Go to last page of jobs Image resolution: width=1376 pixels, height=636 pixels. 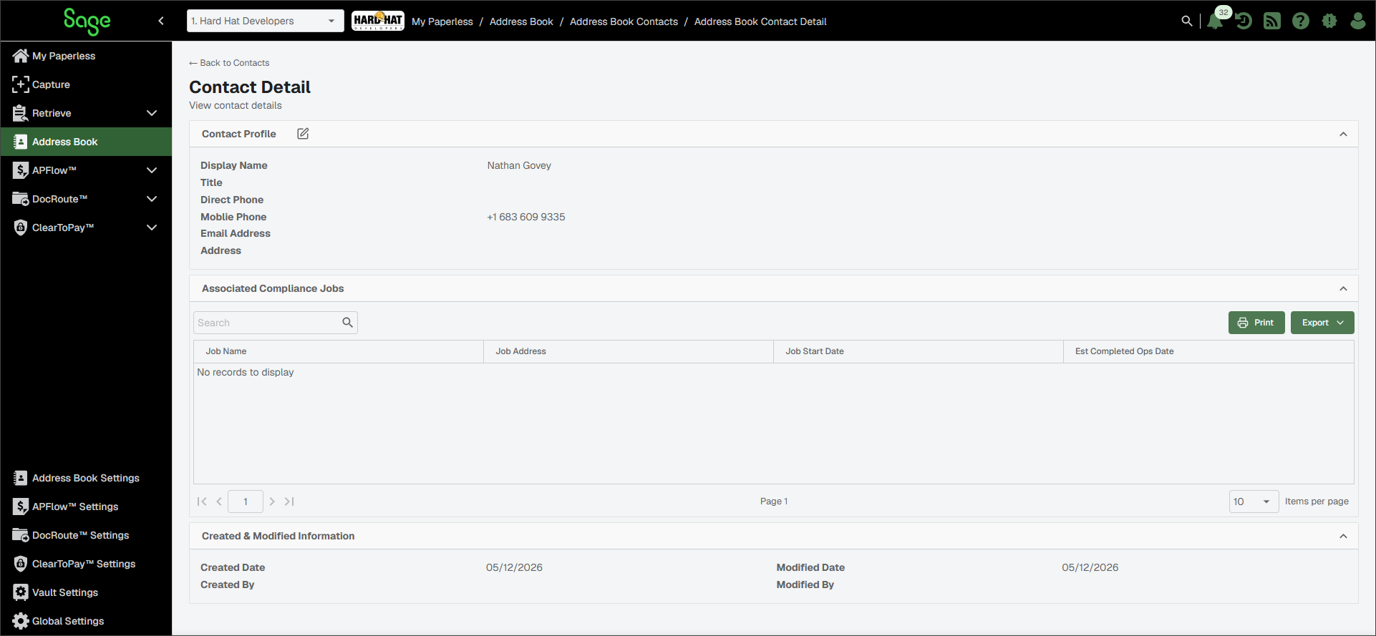coord(289,502)
